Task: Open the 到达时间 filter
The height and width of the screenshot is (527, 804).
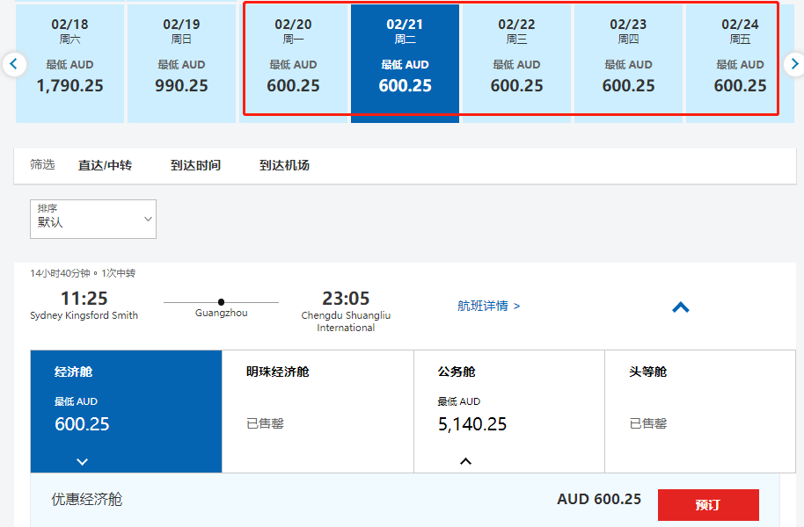Action: (195, 165)
